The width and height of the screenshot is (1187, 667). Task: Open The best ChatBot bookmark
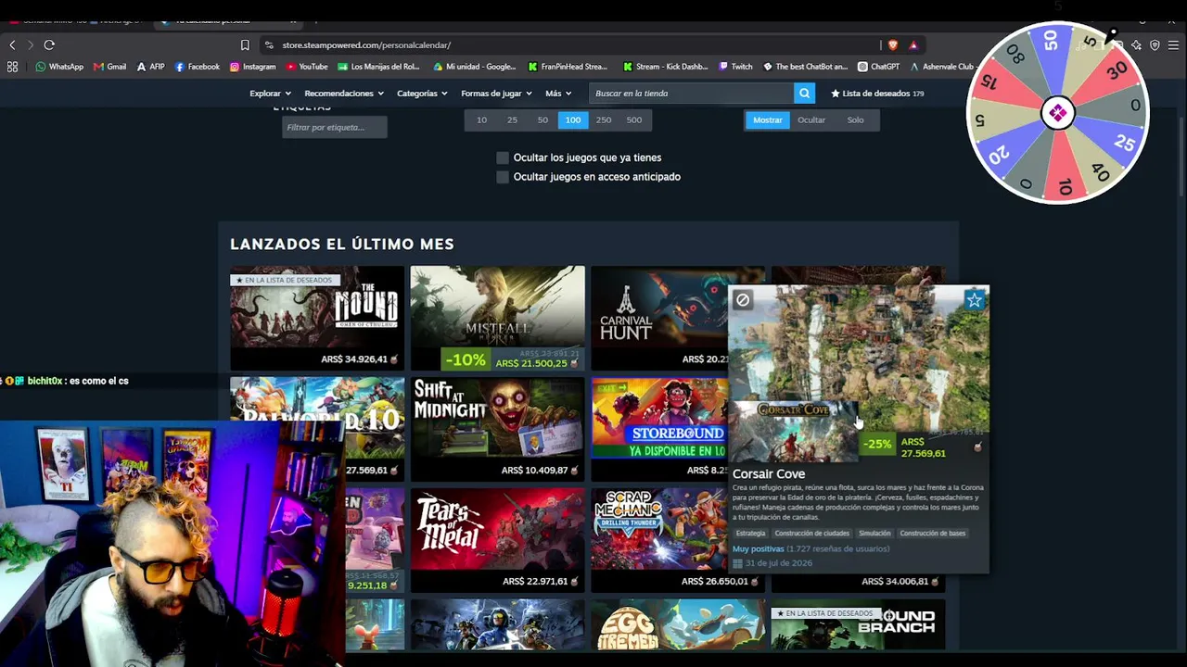(x=806, y=67)
